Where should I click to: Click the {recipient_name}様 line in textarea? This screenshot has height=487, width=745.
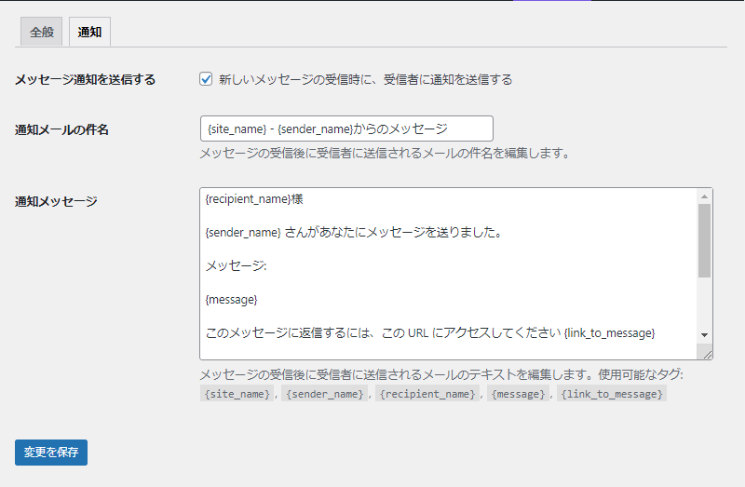coord(254,199)
